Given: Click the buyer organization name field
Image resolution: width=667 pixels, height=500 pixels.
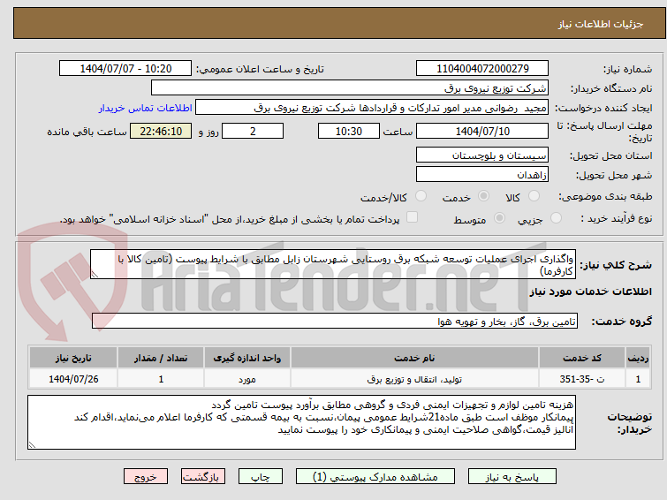Looking at the screenshot, I should point(350,88).
